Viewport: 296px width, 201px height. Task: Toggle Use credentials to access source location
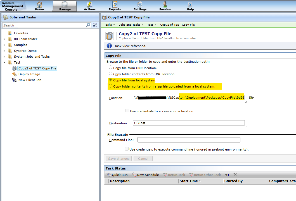[x=127, y=111]
